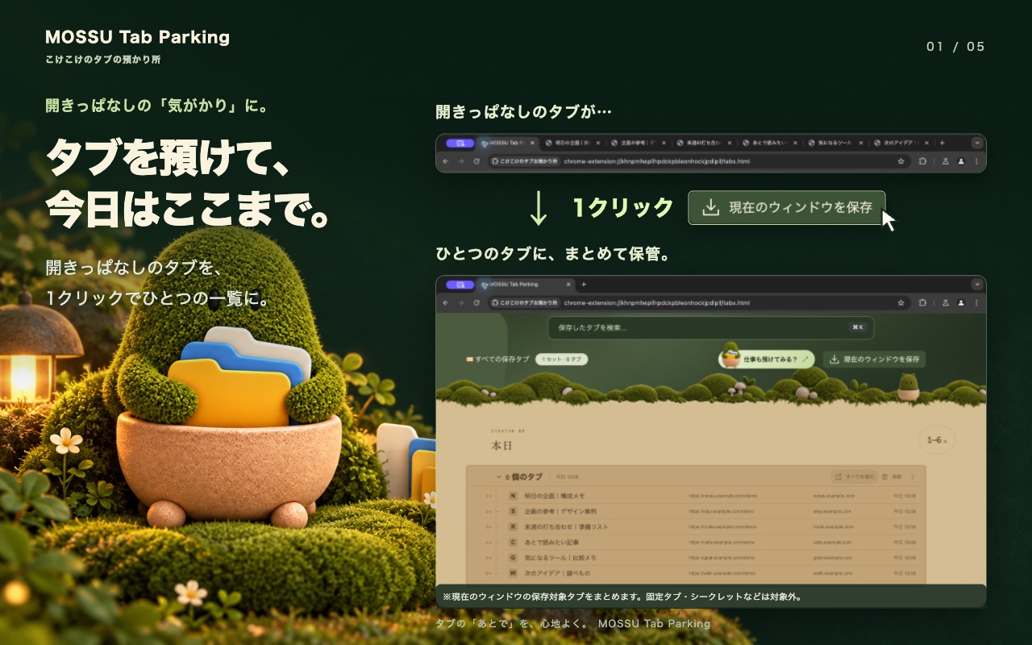Open extensions puzzle icon in lower browser mockup

[923, 303]
